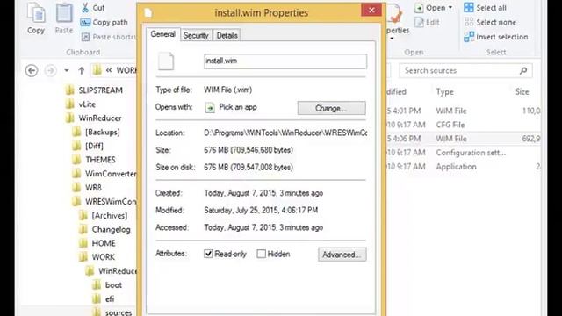Switch to the Security tab

(x=196, y=35)
